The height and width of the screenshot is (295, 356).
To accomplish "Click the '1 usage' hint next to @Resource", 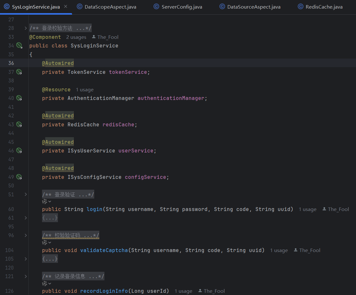I will click(x=85, y=90).
